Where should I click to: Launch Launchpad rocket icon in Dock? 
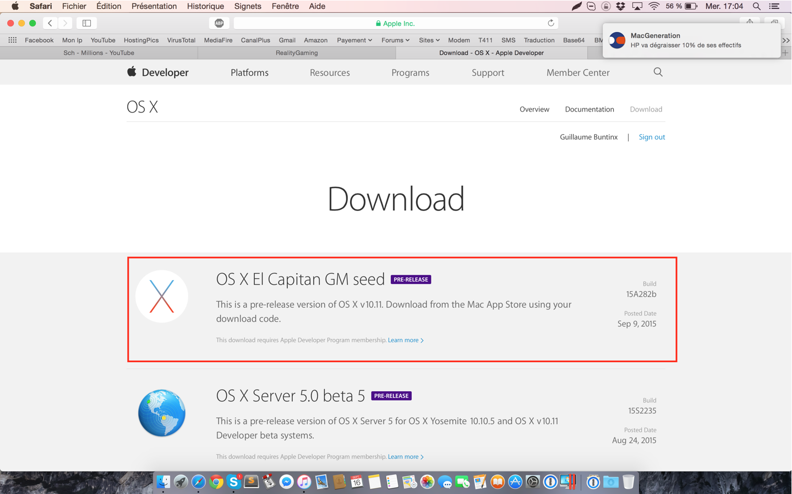pos(181,482)
